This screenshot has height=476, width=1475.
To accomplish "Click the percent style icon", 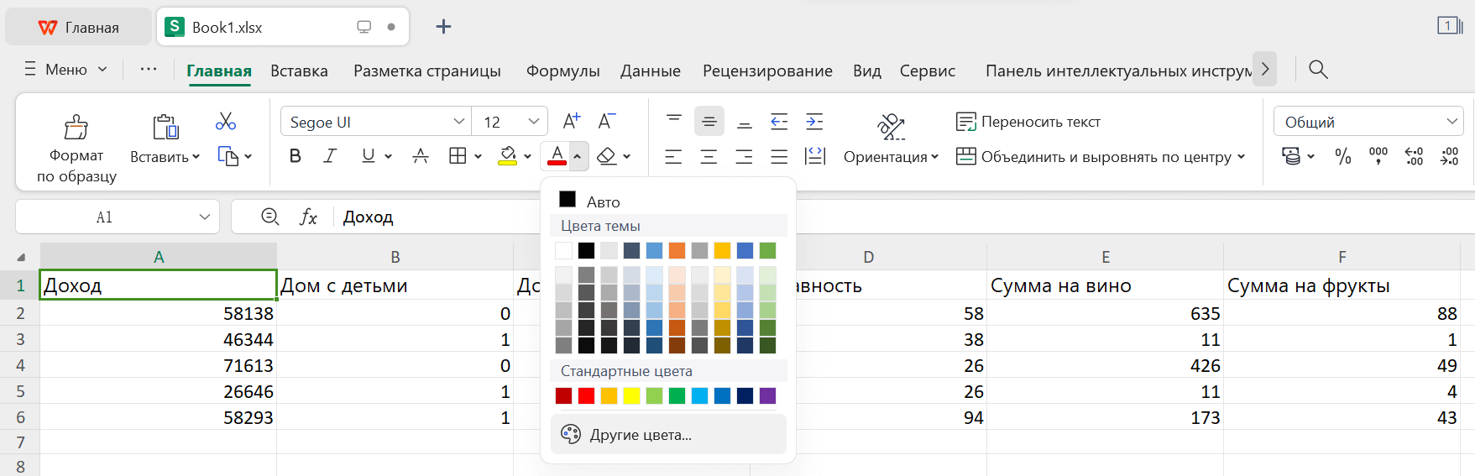I will 1343,156.
